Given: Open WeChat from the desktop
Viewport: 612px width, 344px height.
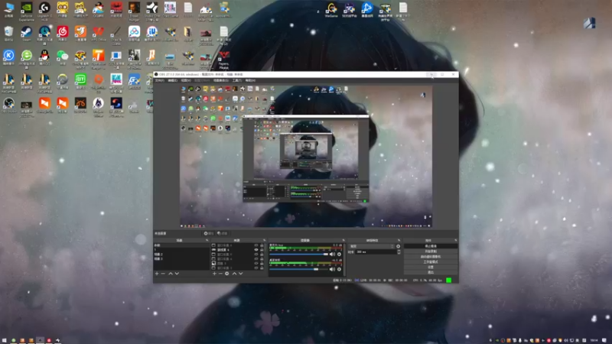Looking at the screenshot, I should 63,58.
